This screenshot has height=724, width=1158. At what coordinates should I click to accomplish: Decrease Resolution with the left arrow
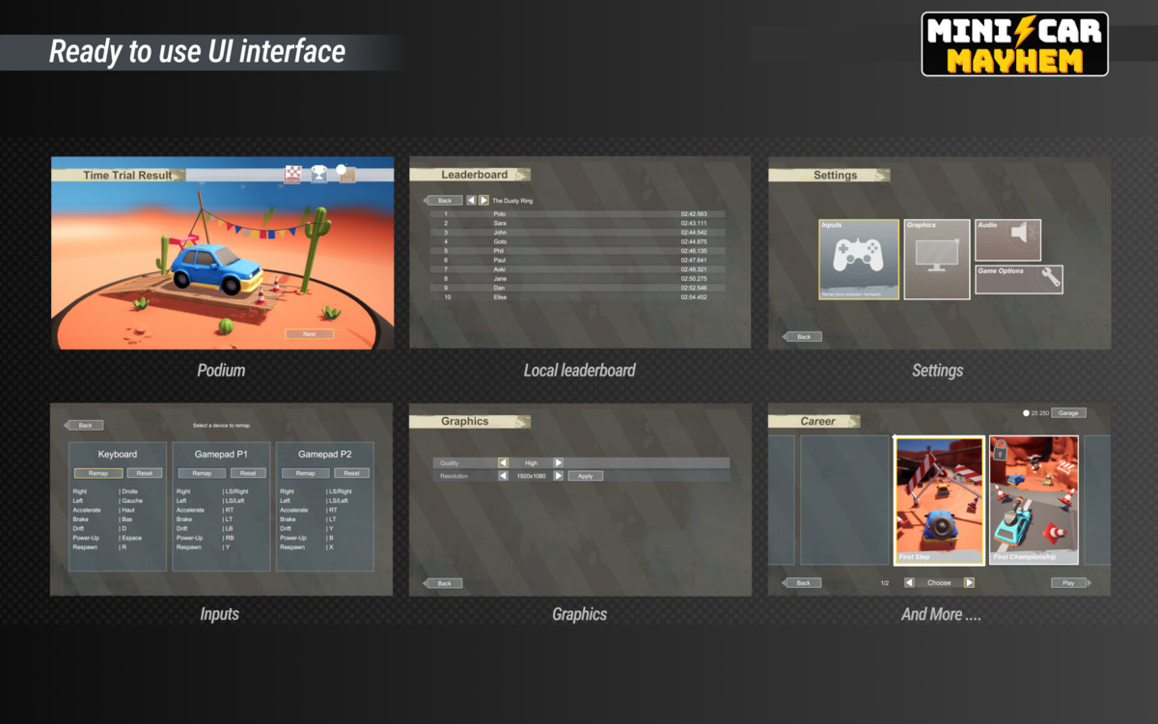pos(503,476)
